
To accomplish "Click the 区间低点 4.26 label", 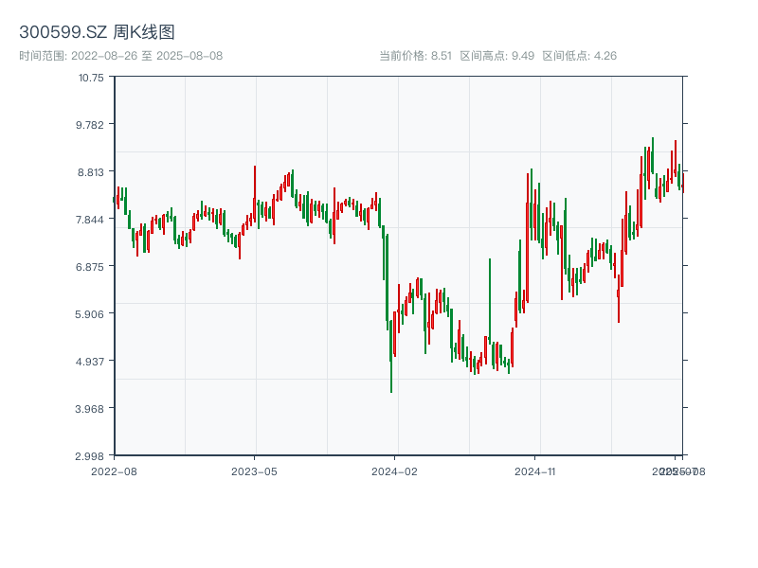I will point(579,56).
